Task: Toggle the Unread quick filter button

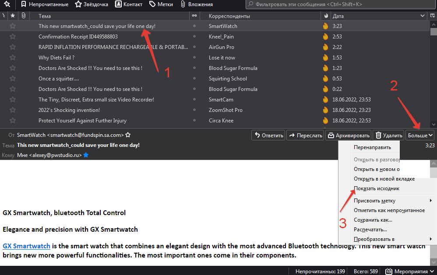Action: (x=45, y=4)
